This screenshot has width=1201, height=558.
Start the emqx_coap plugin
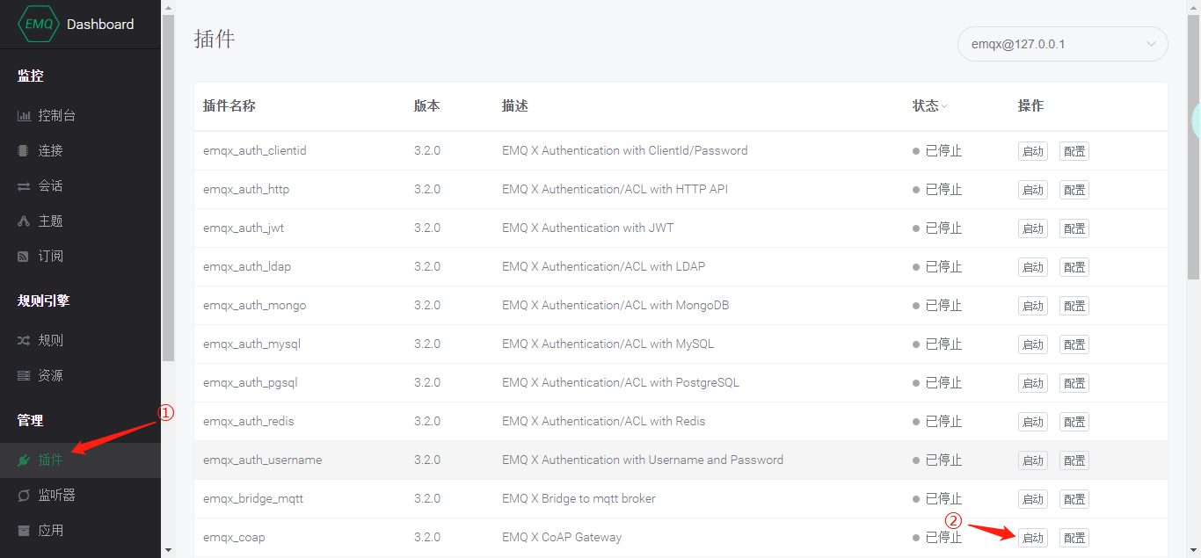[x=1032, y=537]
